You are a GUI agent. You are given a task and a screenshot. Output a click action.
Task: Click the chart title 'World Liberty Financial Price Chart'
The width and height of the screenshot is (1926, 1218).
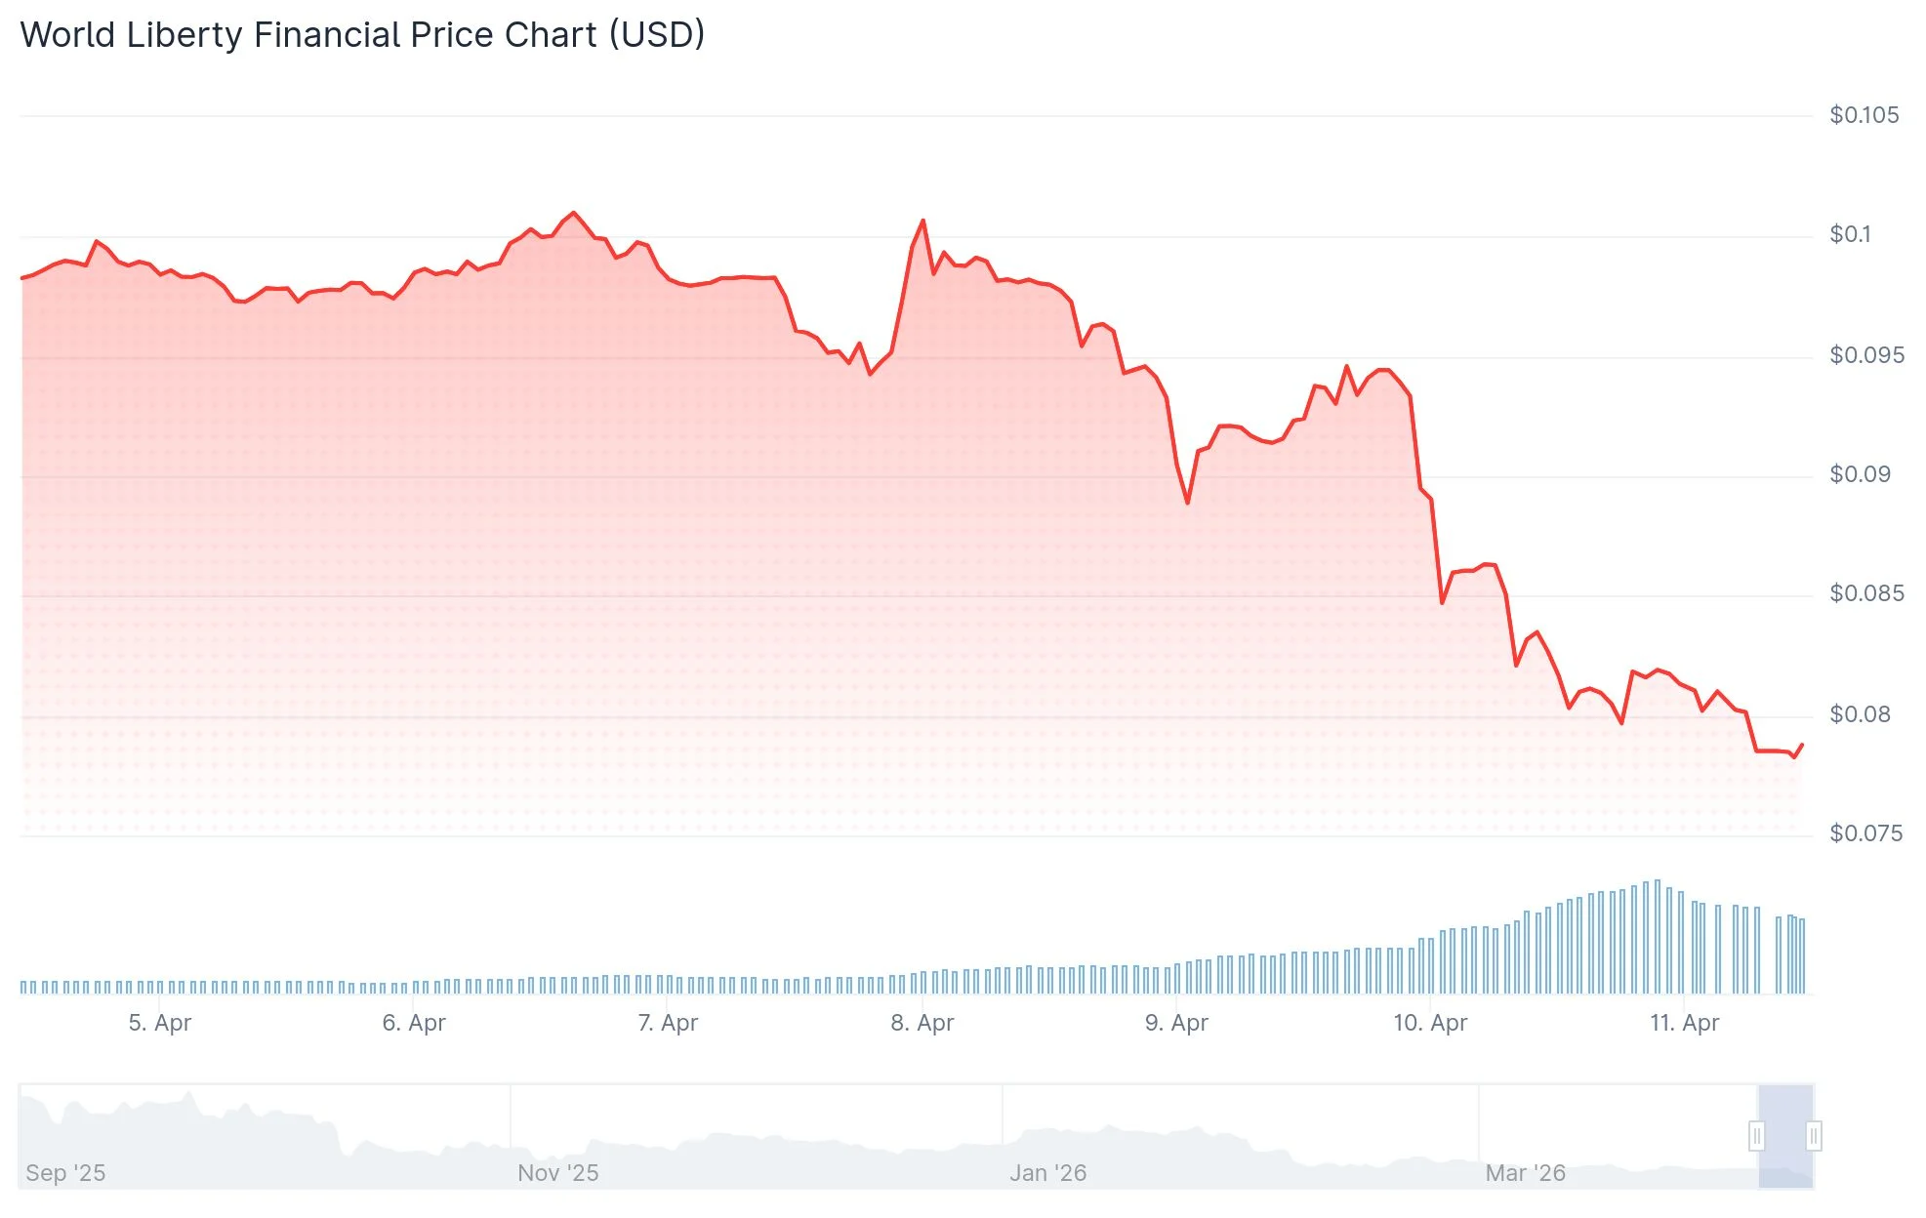tap(362, 34)
